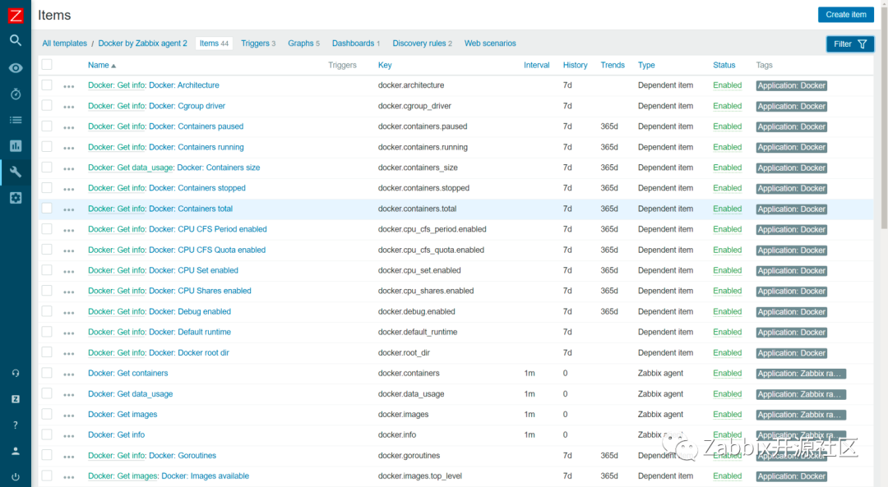Open actions menu for Containers running row
The height and width of the screenshot is (487, 888).
[68, 148]
